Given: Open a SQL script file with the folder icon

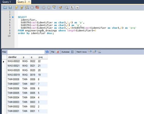Looking at the screenshot, I should click(5, 8).
